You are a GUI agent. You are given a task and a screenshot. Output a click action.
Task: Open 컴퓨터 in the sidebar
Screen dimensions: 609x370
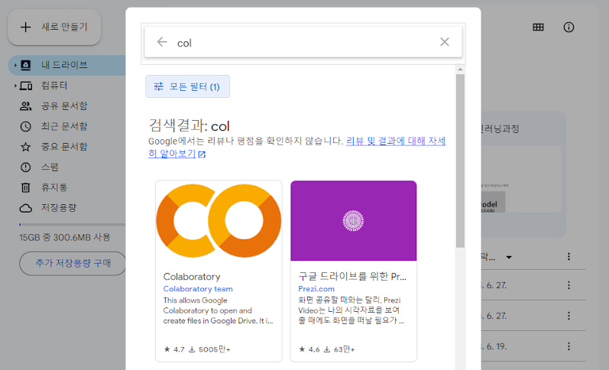(54, 86)
